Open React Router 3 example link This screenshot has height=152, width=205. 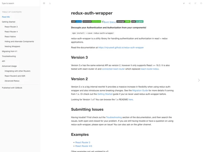pyautogui.click(x=83, y=142)
